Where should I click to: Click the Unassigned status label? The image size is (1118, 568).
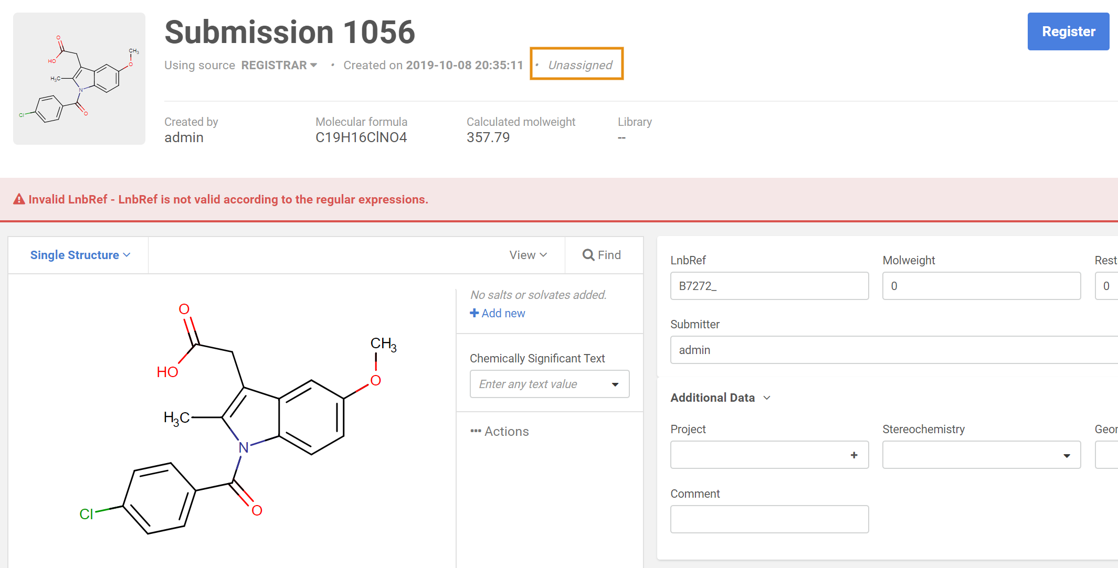tap(579, 65)
